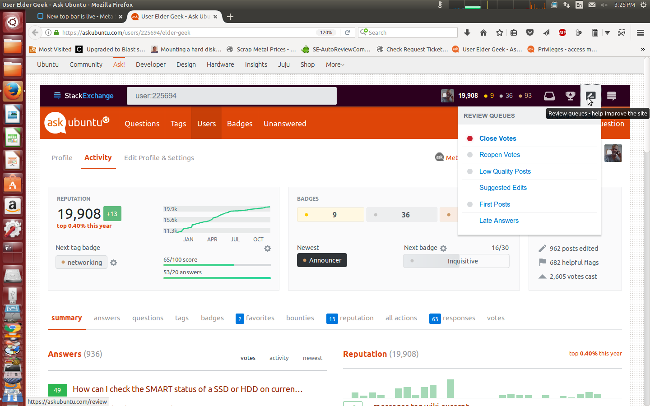Click the gold badges count box
The image size is (650, 406).
click(x=330, y=215)
